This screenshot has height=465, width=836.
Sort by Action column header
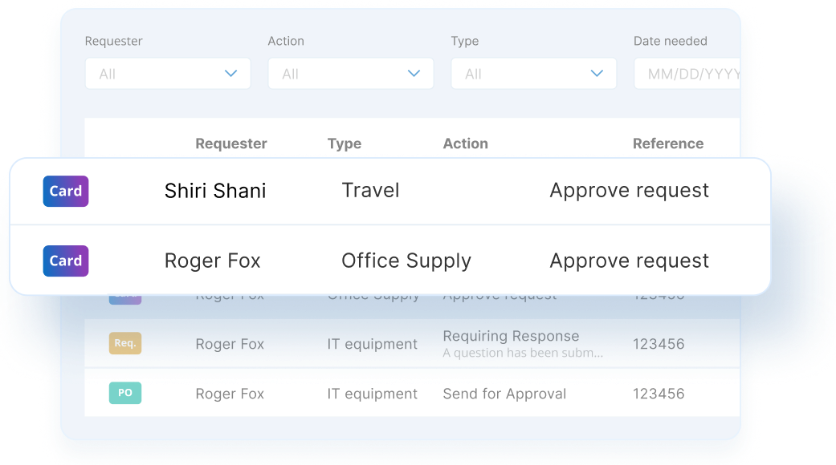466,144
